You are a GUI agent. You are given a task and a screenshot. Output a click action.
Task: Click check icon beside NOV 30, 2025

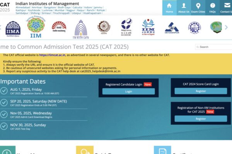(4, 126)
